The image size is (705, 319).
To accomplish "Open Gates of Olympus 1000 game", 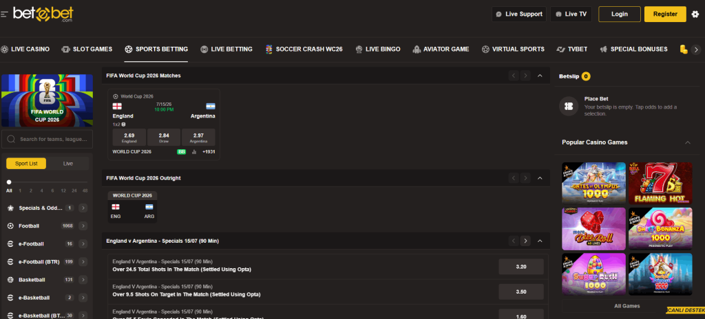I will (593, 184).
